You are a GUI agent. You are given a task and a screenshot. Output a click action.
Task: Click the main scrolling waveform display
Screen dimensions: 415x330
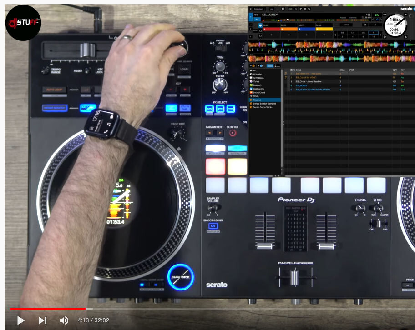click(x=331, y=51)
